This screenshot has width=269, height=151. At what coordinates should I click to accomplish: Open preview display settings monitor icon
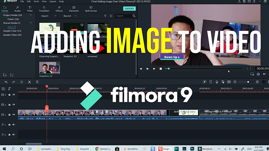coord(252,74)
